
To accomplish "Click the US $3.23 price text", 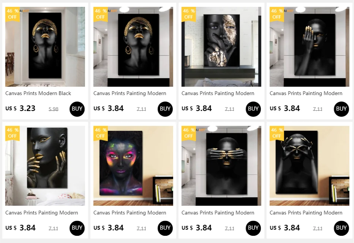I will pyautogui.click(x=20, y=108).
